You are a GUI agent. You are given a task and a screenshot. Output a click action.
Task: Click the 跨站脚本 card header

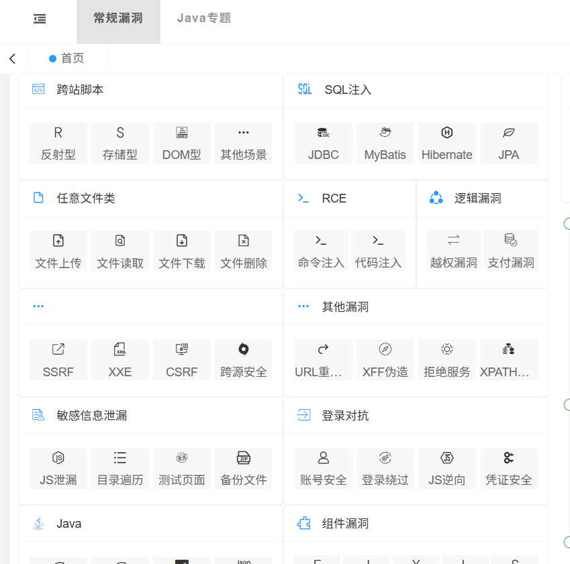(150, 90)
